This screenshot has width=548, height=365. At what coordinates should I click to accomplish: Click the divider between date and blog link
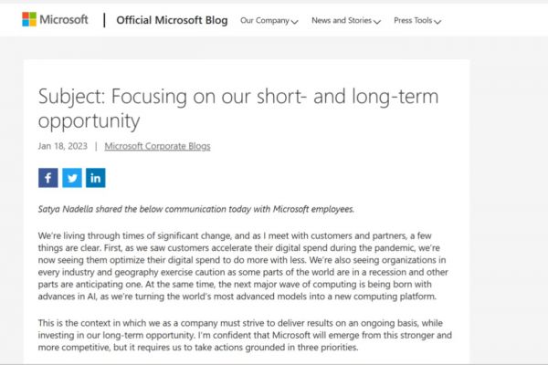pos(95,145)
